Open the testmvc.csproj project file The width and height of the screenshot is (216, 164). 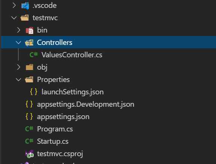pyautogui.click(x=60, y=154)
